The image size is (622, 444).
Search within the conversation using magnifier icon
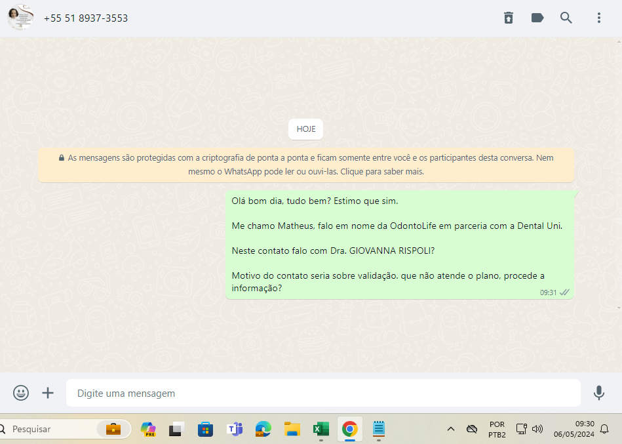tap(566, 18)
